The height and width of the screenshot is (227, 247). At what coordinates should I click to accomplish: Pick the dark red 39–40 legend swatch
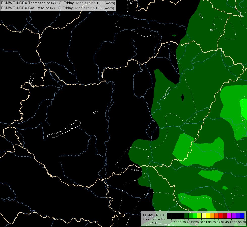pos(225,216)
